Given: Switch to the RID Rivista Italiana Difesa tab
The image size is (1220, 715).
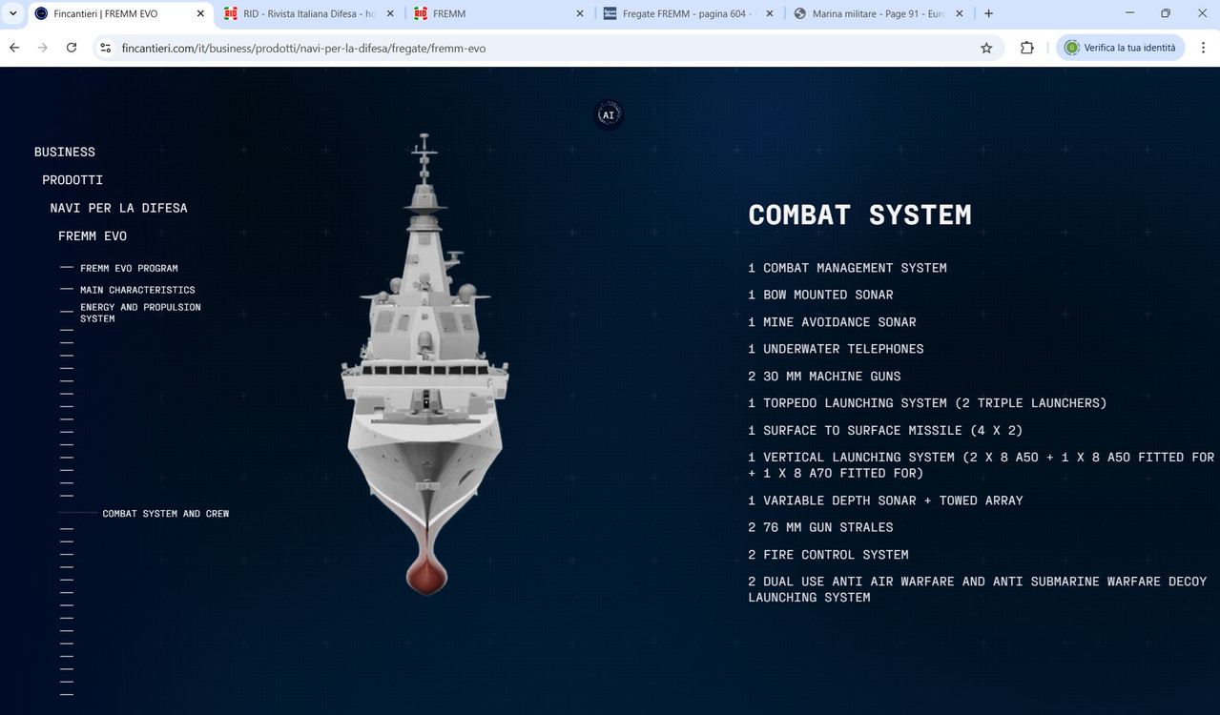Looking at the screenshot, I should point(309,14).
